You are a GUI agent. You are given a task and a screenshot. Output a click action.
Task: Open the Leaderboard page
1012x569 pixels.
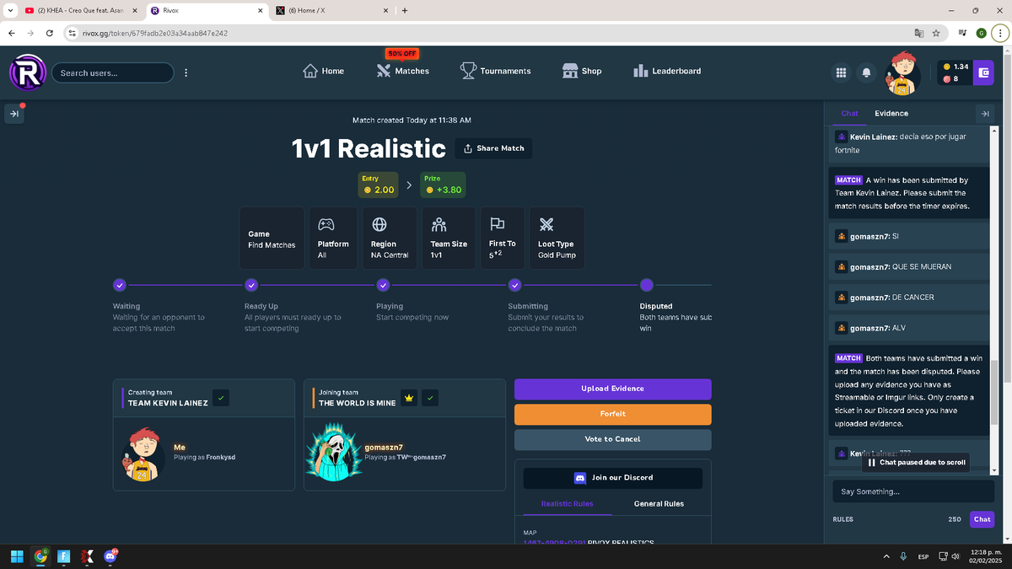[x=667, y=72]
